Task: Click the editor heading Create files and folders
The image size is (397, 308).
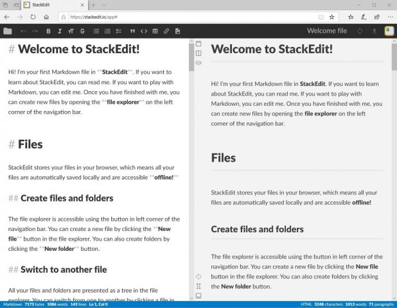Action: [67, 198]
